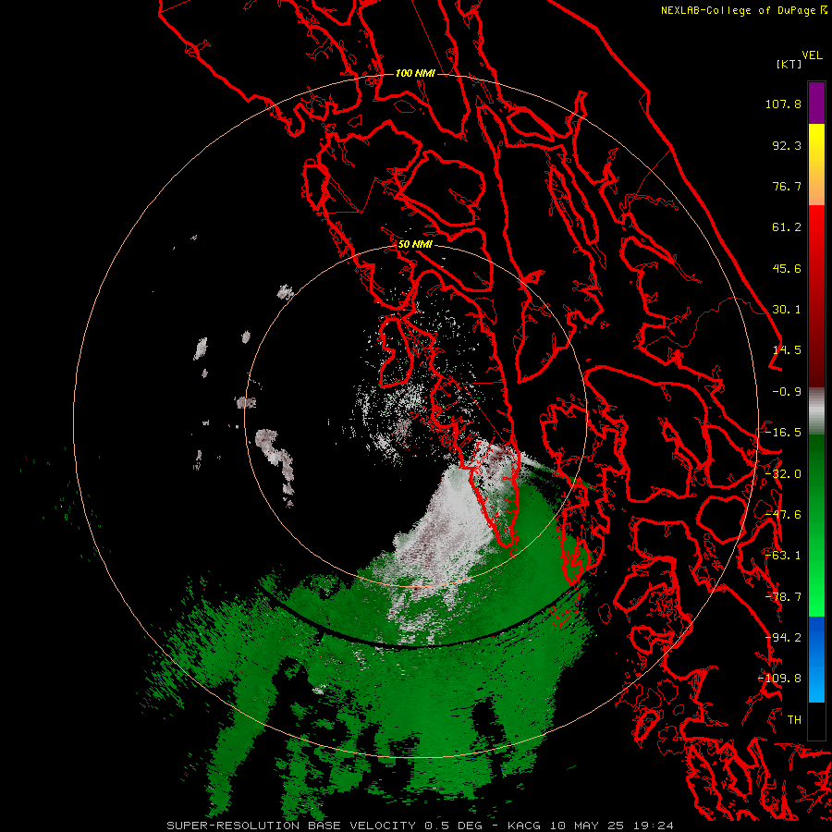Select the 30.1 velocity legend value
The width and height of the screenshot is (832, 832).
pos(787,310)
